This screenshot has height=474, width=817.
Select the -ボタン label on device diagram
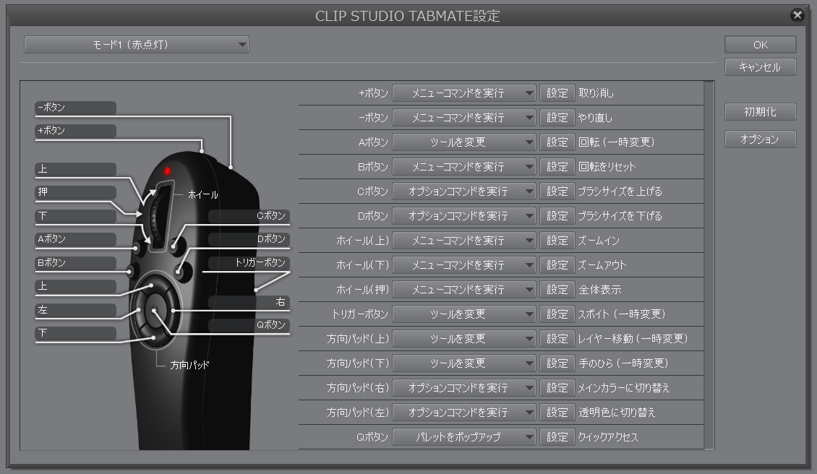click(x=75, y=108)
